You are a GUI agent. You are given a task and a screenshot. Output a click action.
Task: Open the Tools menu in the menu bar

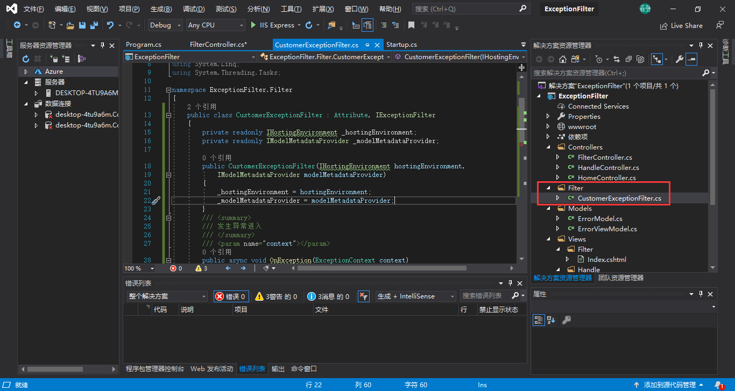(x=291, y=9)
